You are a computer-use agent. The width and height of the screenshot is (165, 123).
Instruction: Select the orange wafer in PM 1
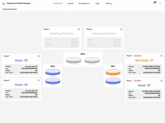coord(113,72)
